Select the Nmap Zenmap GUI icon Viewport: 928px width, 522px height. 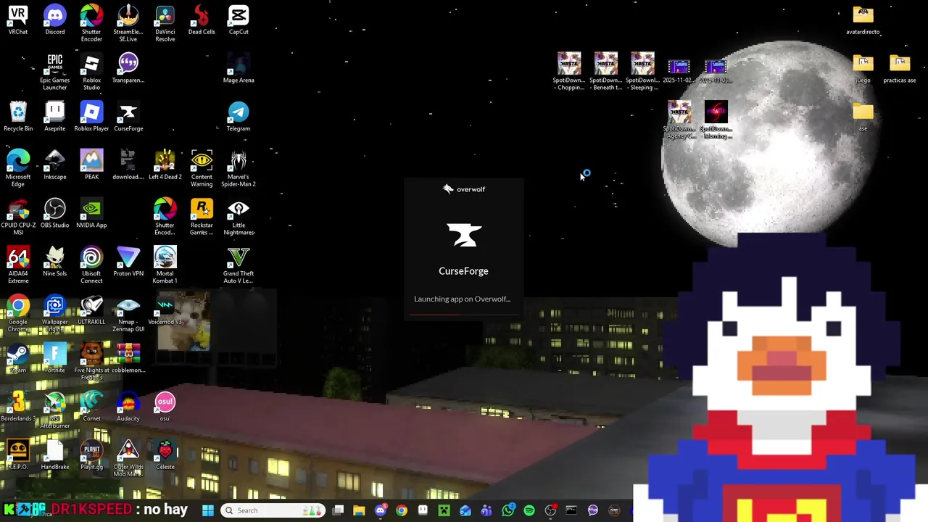[x=128, y=313]
